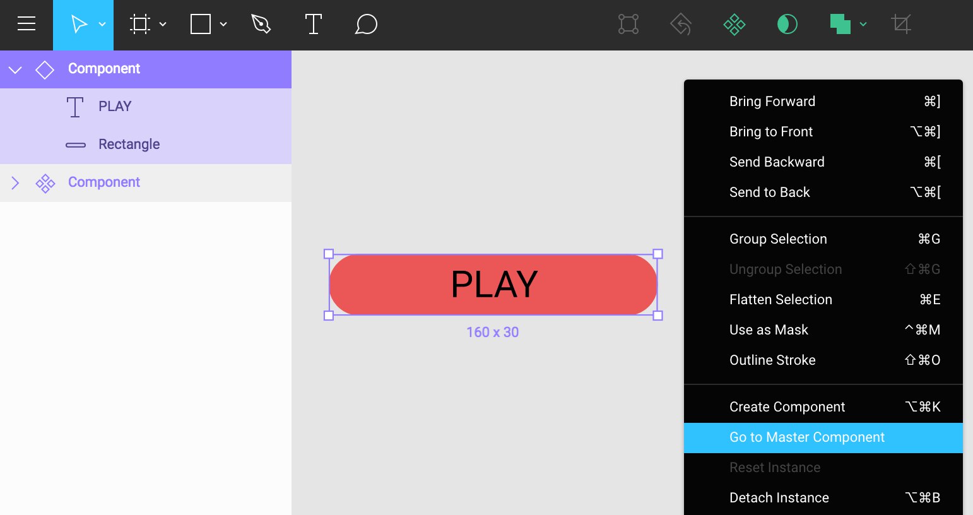Click the Boolean union icon
973x515 pixels.
tap(840, 24)
